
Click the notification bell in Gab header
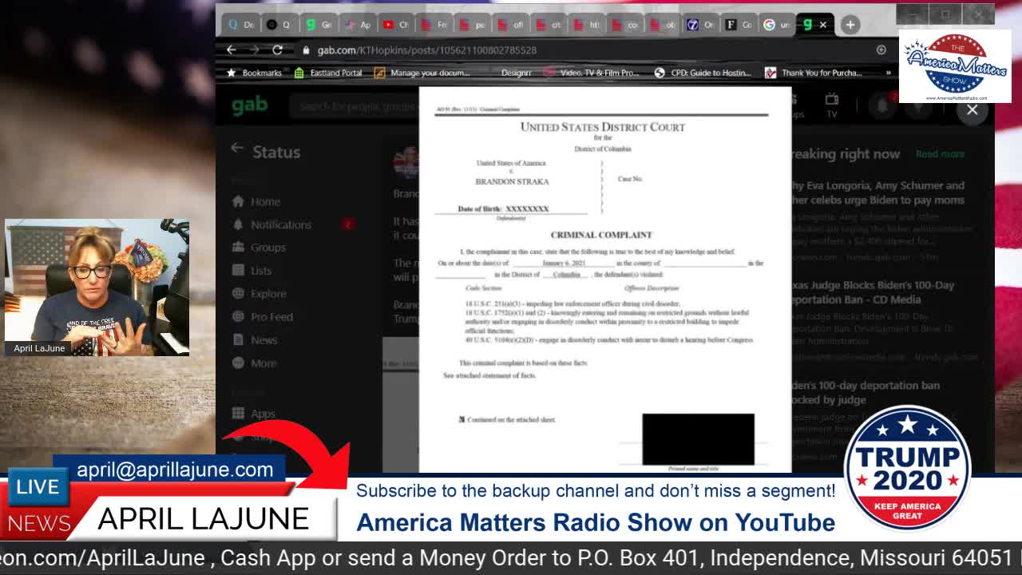[884, 105]
